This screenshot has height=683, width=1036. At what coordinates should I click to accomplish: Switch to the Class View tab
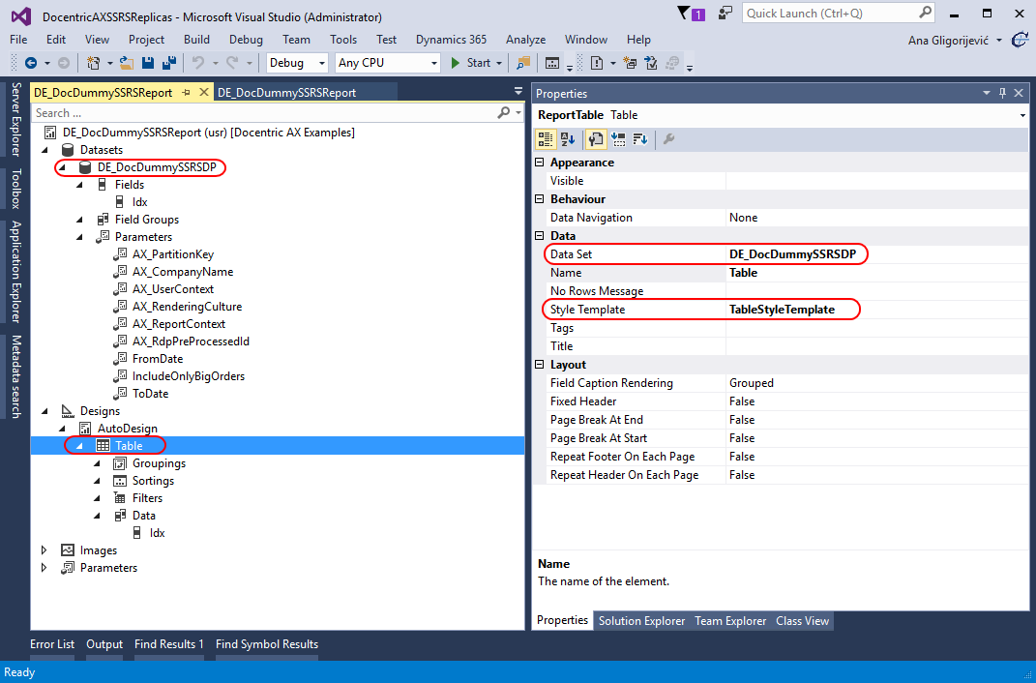802,621
